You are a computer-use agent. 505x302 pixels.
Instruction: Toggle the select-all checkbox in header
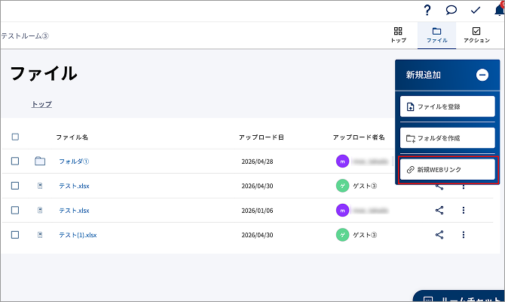(15, 137)
